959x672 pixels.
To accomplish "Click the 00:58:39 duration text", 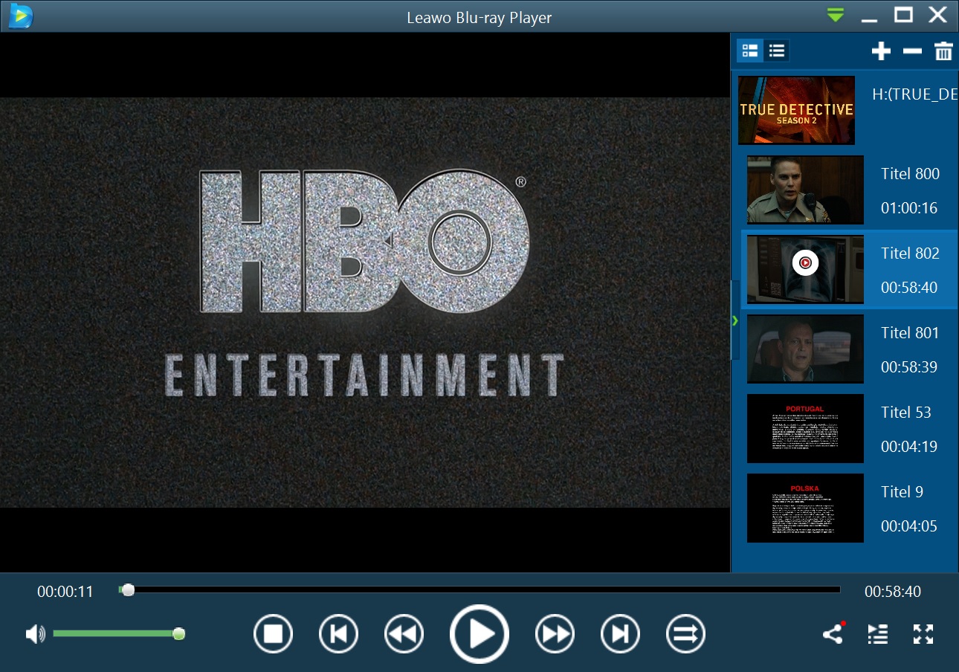I will [x=909, y=367].
